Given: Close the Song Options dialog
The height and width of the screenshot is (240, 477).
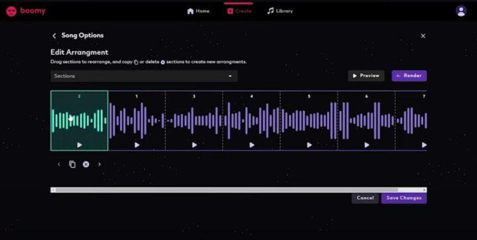Looking at the screenshot, I should pyautogui.click(x=423, y=36).
